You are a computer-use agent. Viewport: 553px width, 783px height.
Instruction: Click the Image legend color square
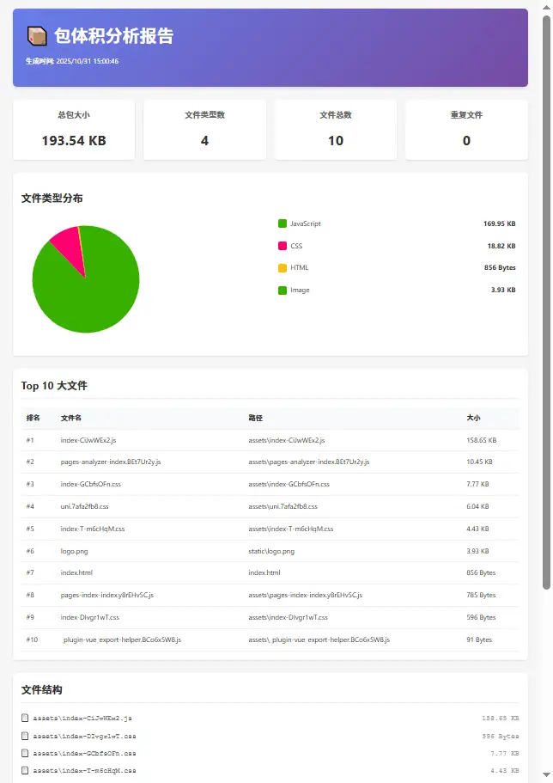[283, 290]
